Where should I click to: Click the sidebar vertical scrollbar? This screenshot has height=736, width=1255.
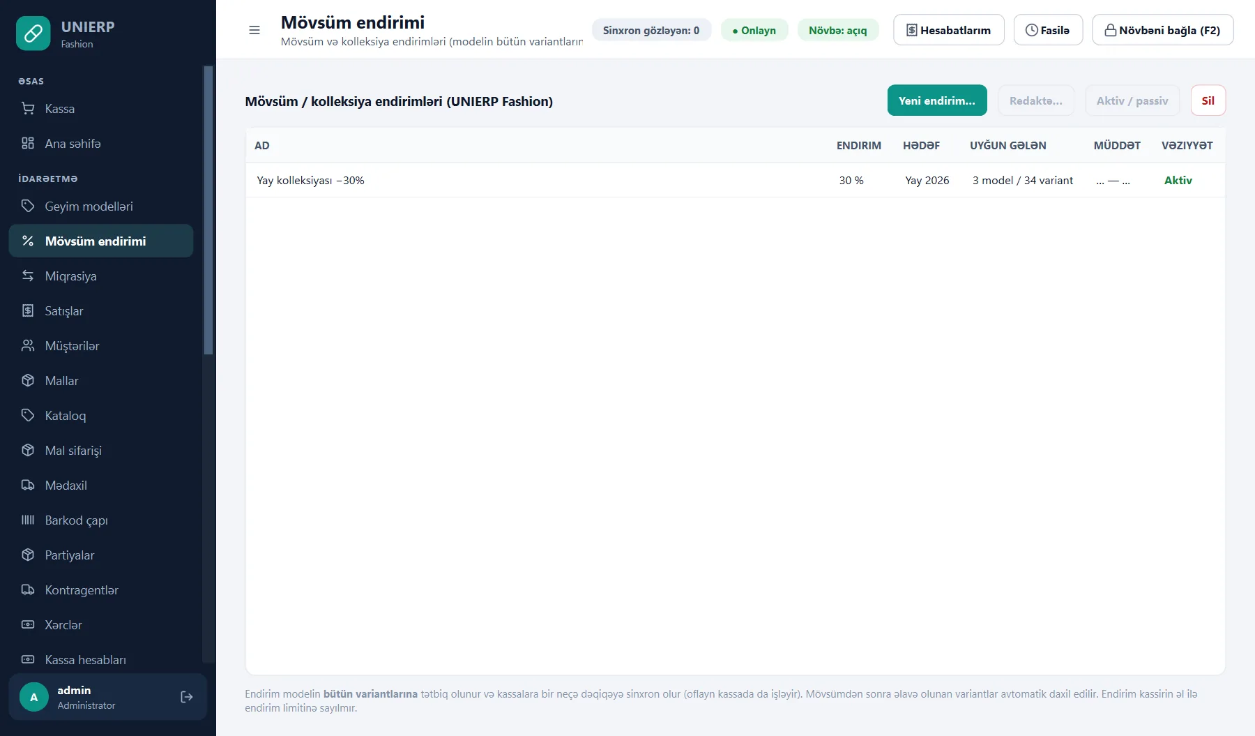coord(208,210)
